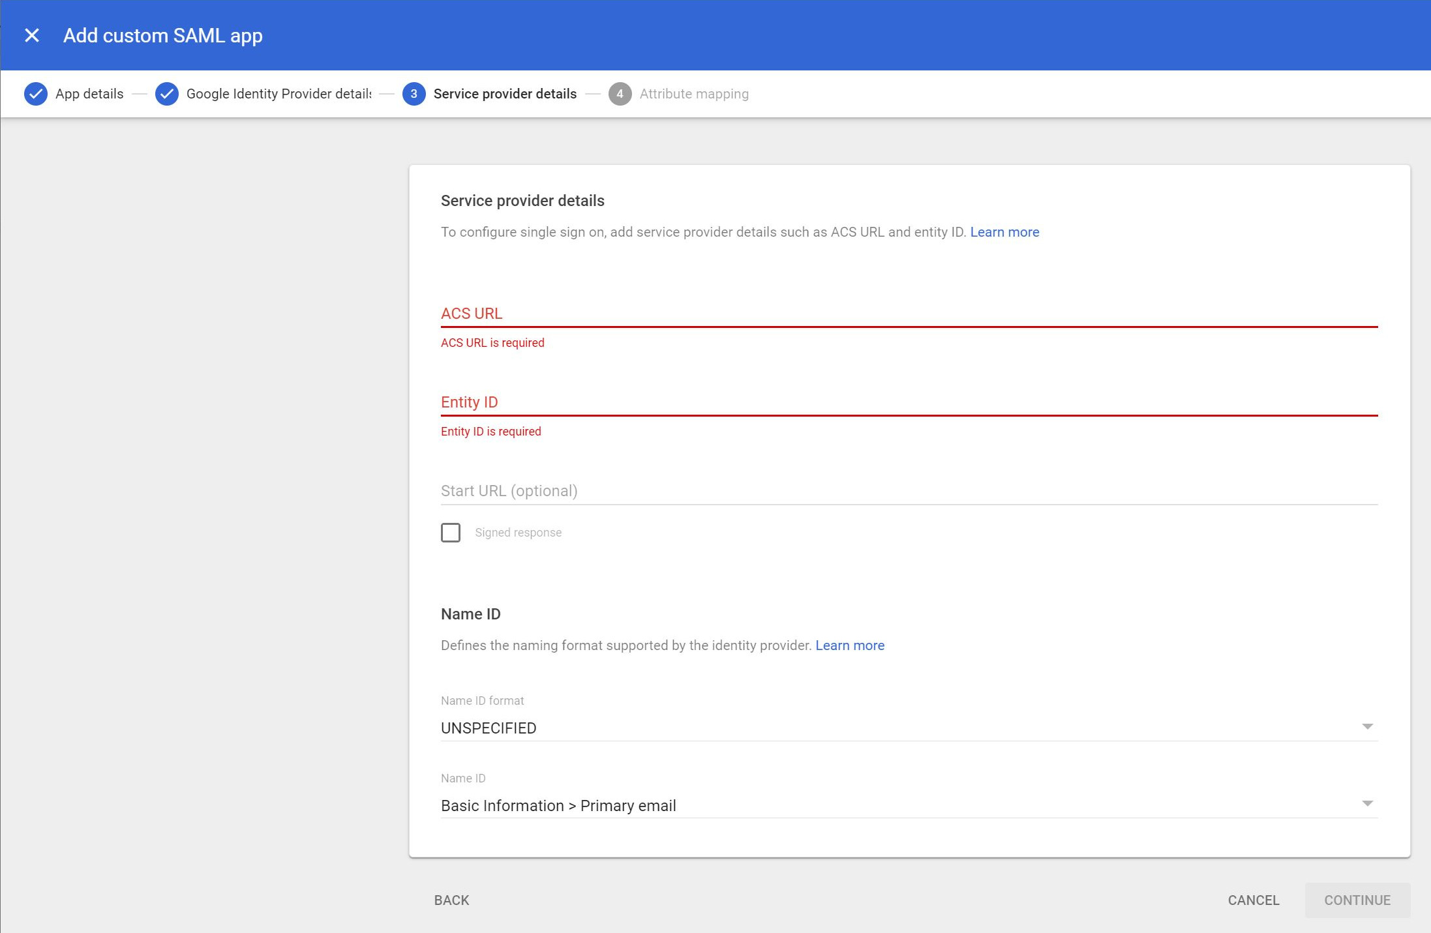Screen dimensions: 1431x933
Task: Click the BACK button
Action: click(x=451, y=900)
